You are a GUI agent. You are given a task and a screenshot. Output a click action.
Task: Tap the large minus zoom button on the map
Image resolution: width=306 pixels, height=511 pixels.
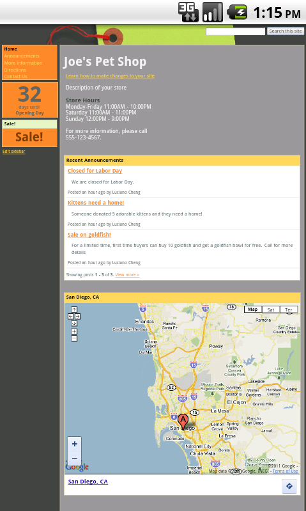pos(75,459)
